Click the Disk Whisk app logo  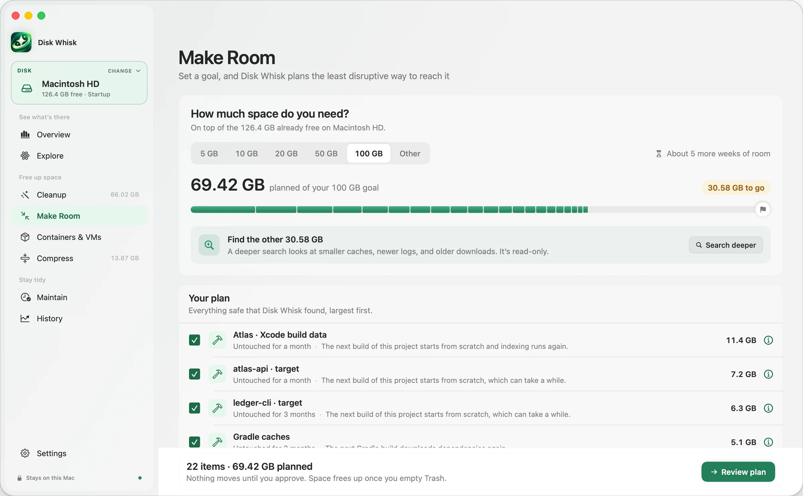pos(21,42)
